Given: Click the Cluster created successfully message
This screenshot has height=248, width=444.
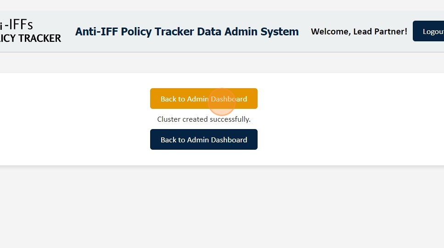Looking at the screenshot, I should (203, 119).
